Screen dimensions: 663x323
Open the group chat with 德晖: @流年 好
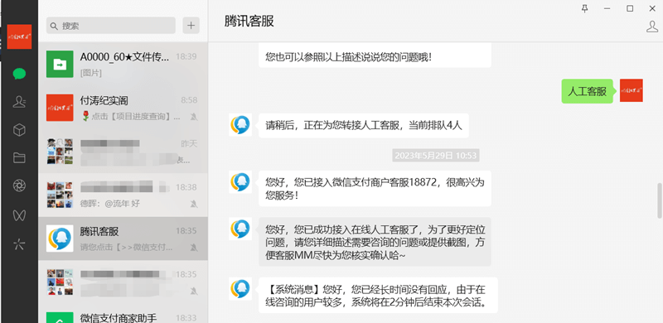click(123, 195)
